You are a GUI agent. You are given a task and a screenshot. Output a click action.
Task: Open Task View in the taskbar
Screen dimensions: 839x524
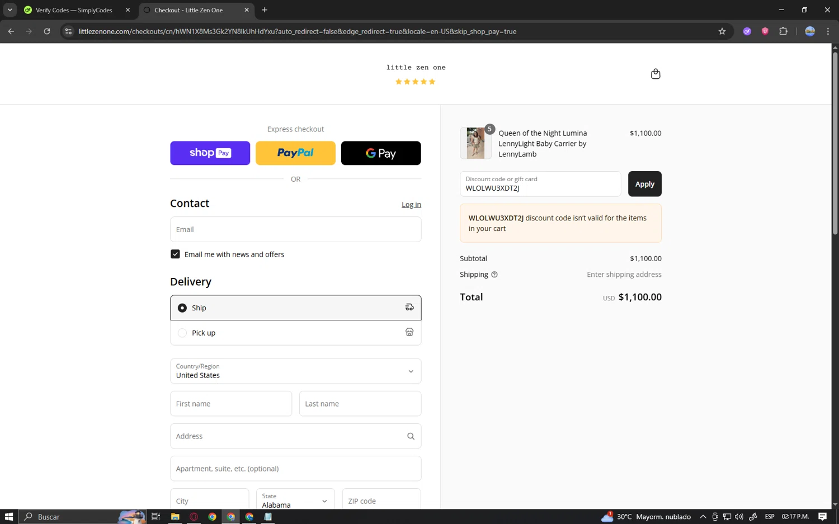coord(156,517)
